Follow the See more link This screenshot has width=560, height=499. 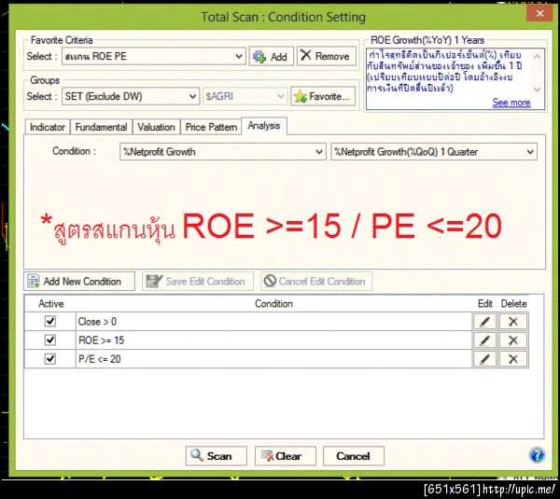(x=511, y=103)
